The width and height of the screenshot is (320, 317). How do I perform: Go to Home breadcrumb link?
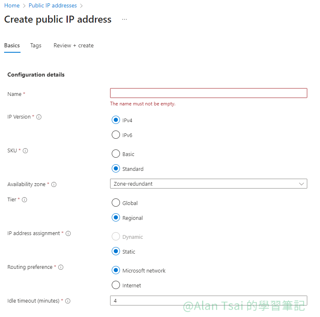(12, 6)
